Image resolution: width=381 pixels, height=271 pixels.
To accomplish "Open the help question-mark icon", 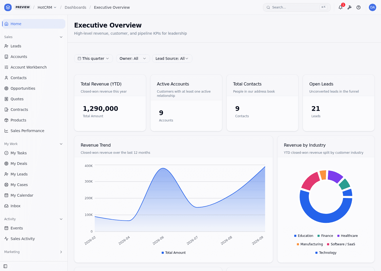I will click(x=359, y=7).
